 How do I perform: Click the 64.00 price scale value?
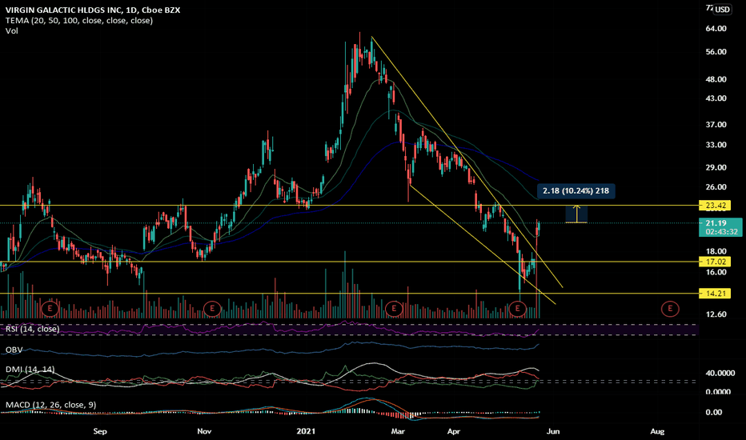(716, 29)
